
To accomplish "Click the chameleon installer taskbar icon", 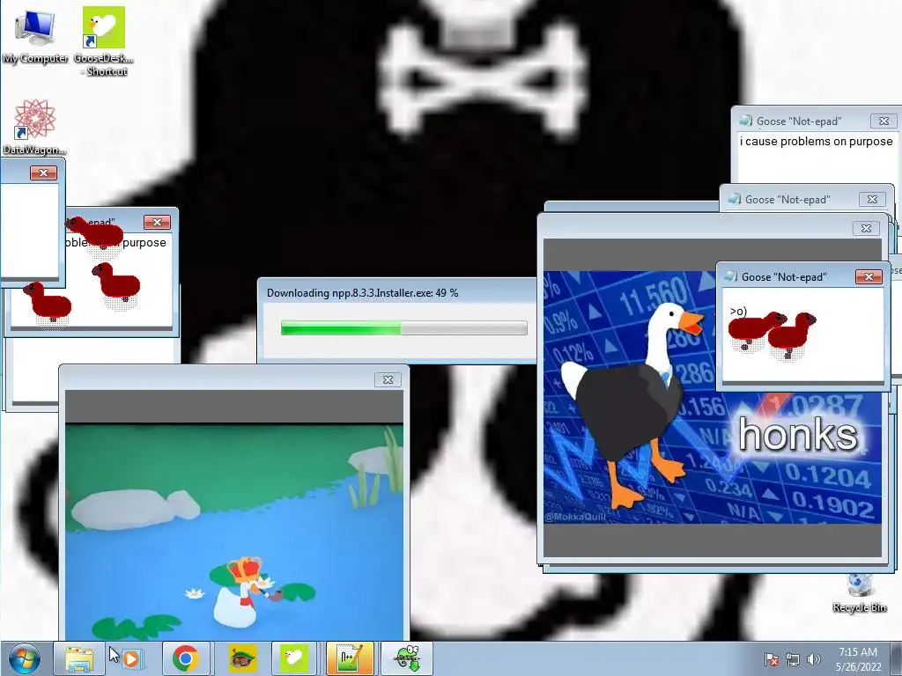I will (x=406, y=658).
